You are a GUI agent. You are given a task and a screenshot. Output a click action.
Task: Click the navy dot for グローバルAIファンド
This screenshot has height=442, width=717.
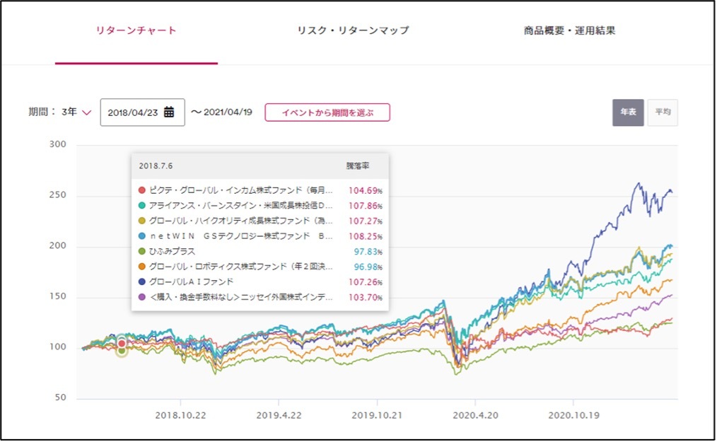pyautogui.click(x=141, y=280)
